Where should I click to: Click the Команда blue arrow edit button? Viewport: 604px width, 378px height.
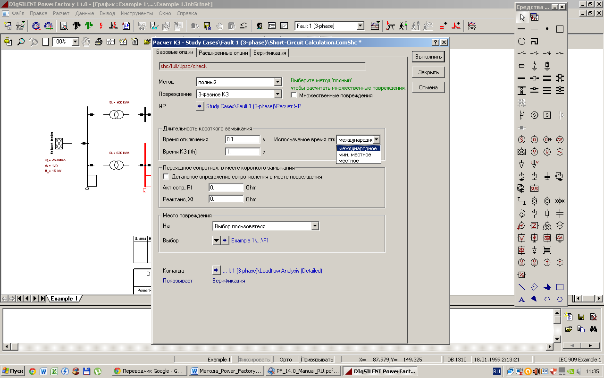(216, 271)
